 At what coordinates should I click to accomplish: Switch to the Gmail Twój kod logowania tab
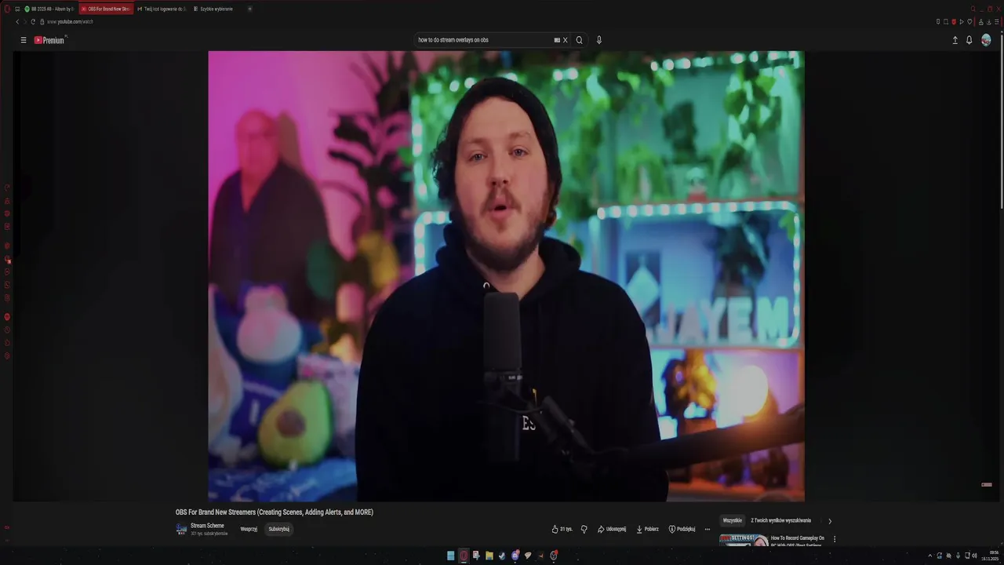(x=162, y=9)
